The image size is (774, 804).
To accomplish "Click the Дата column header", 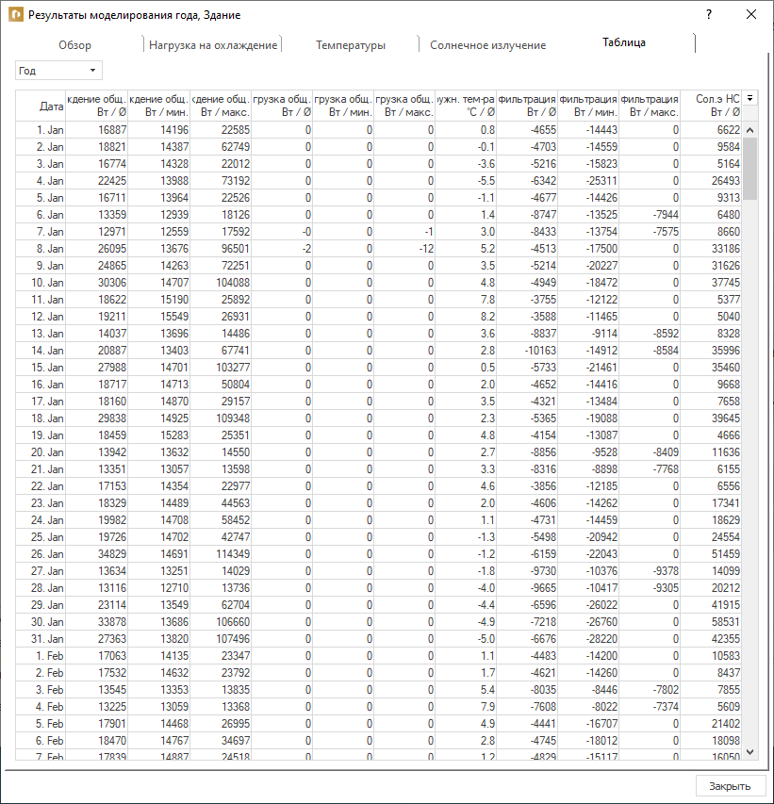I will [x=41, y=107].
